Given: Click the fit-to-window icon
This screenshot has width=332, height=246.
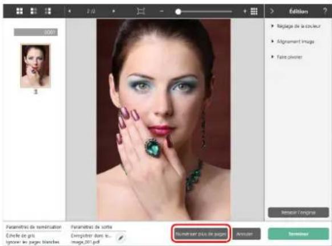Looking at the screenshot, I should pyautogui.click(x=141, y=11).
